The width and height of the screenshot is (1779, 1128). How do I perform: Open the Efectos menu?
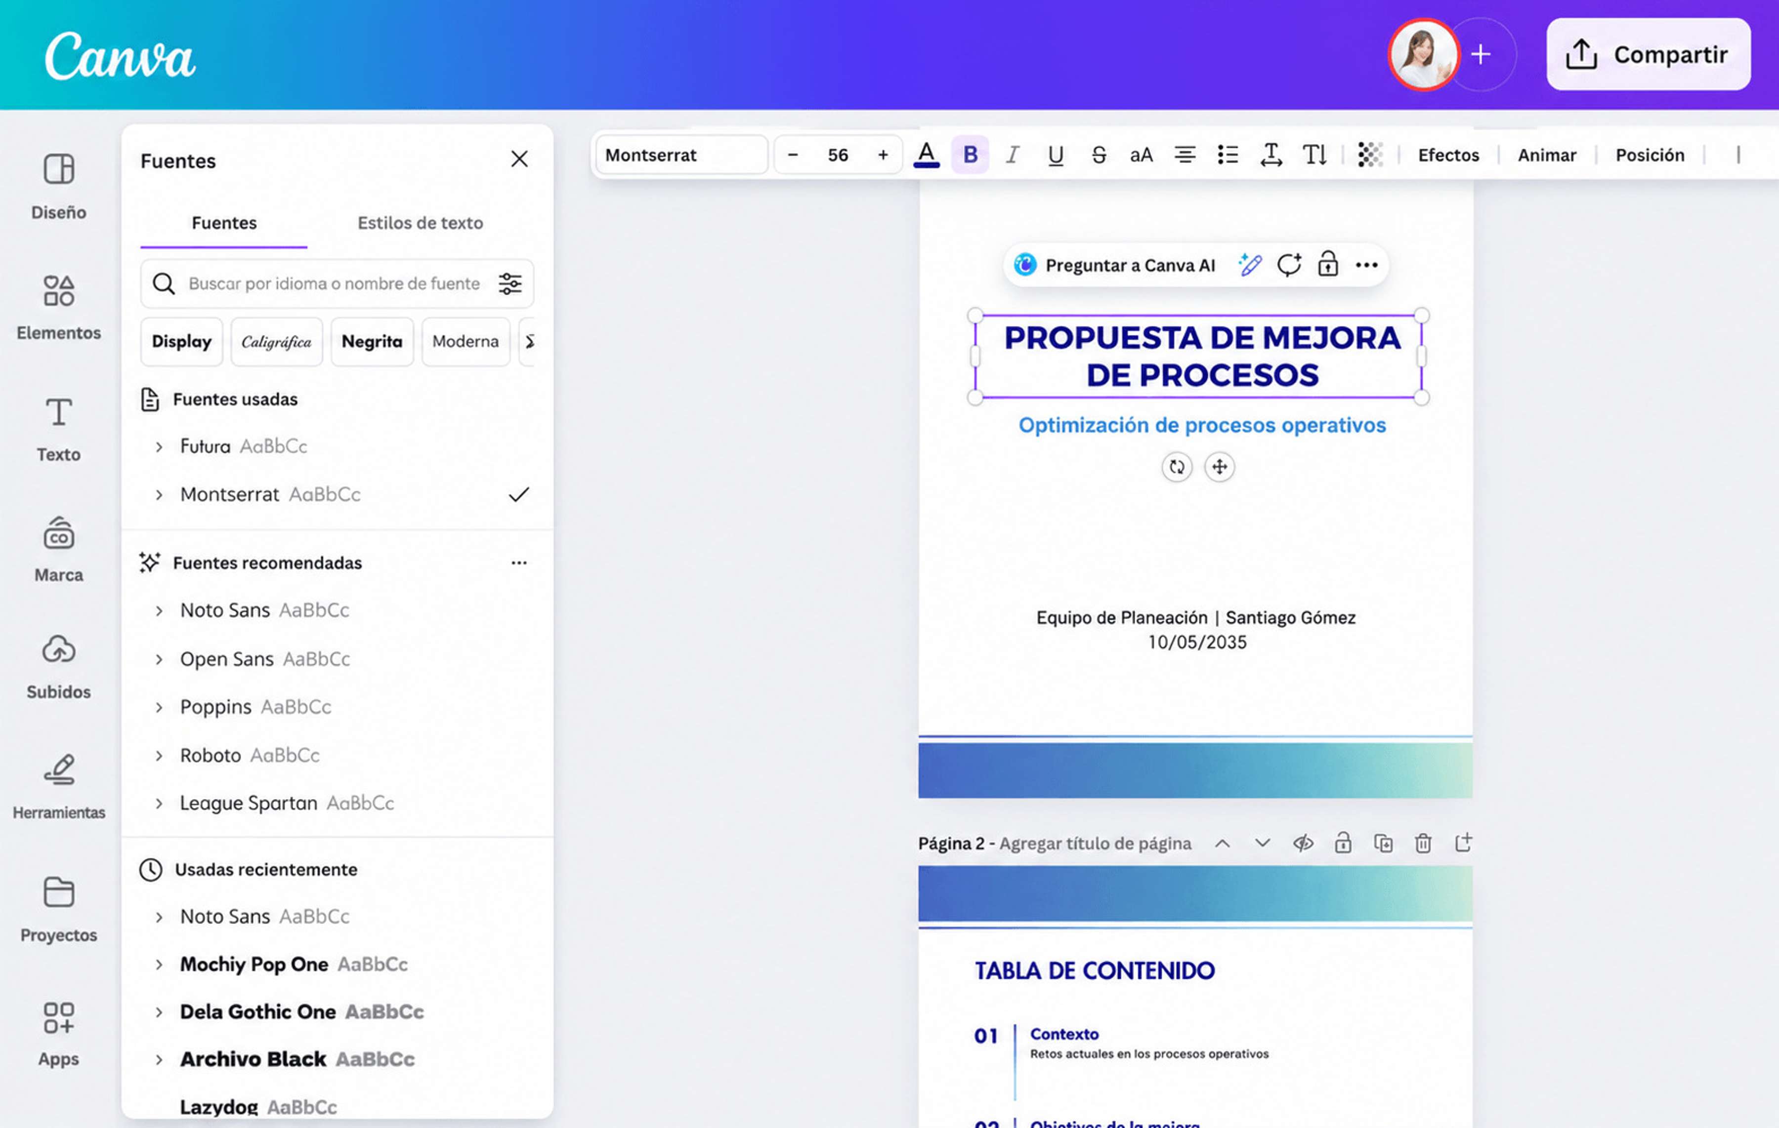click(1448, 155)
